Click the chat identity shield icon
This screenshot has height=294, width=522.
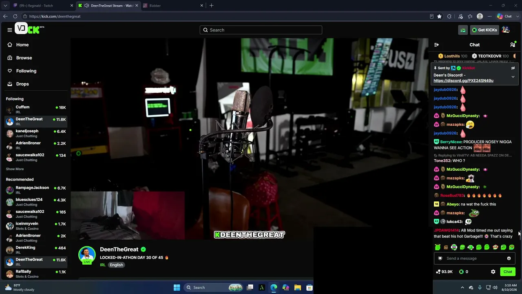[x=440, y=258]
